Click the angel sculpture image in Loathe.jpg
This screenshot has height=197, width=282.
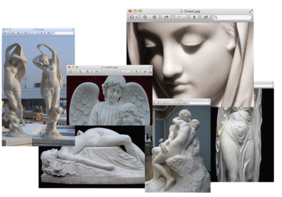[109, 101]
